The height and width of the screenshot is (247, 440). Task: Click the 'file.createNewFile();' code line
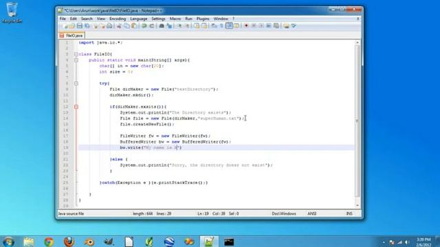pyautogui.click(x=147, y=124)
